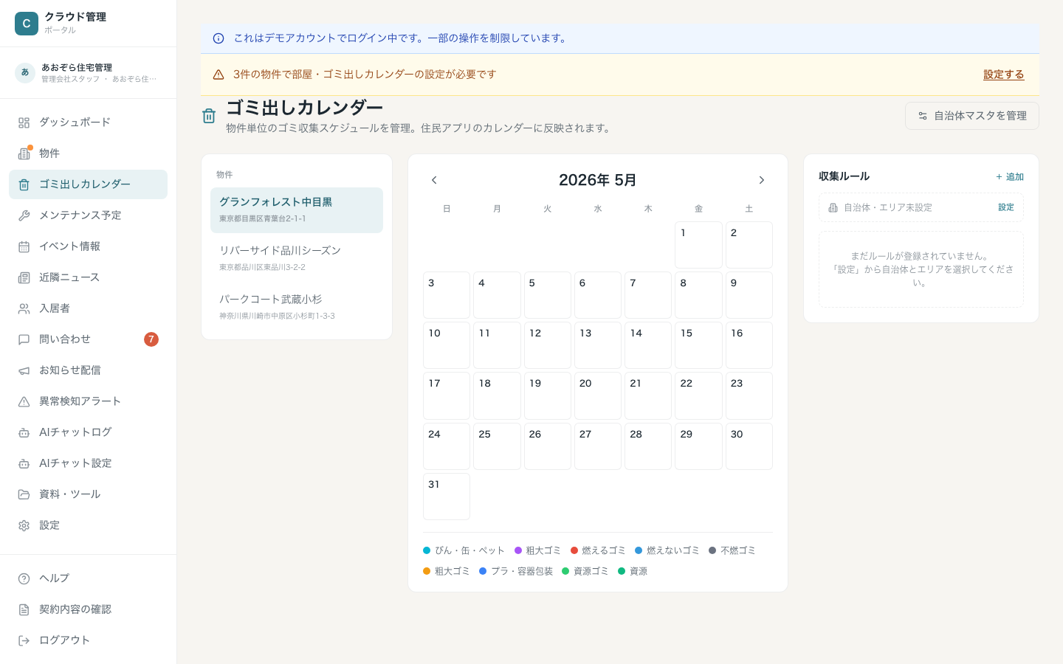
Task: Click the 近隣ニュース newspaper icon
Action: point(24,277)
